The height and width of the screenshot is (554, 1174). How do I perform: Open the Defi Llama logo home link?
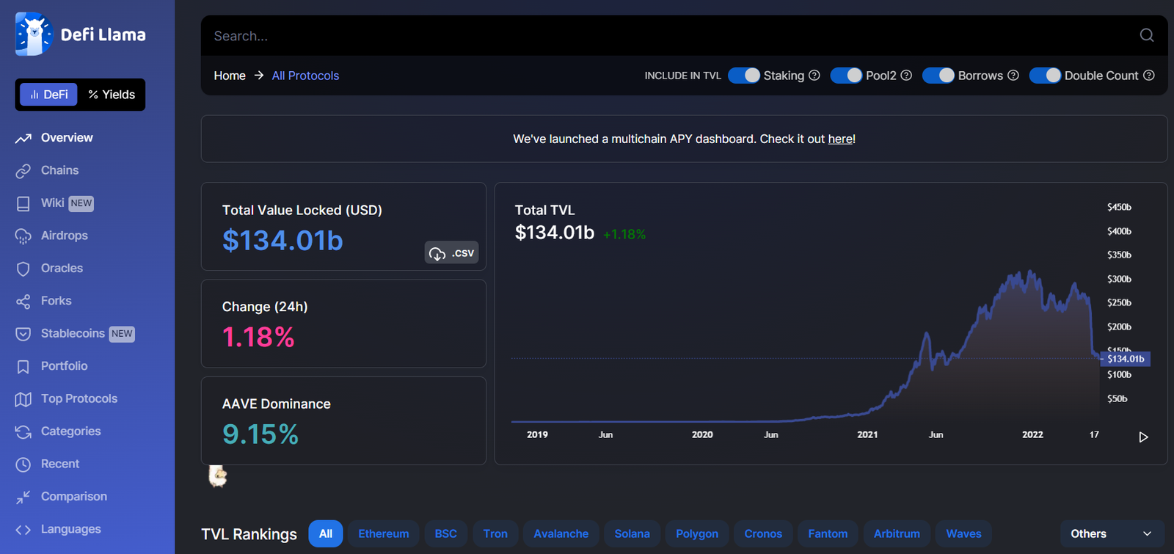tap(81, 34)
